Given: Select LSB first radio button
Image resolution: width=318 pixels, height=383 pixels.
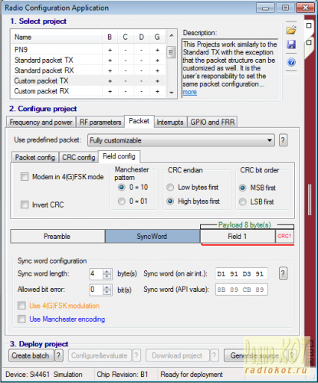Looking at the screenshot, I should coord(242,202).
